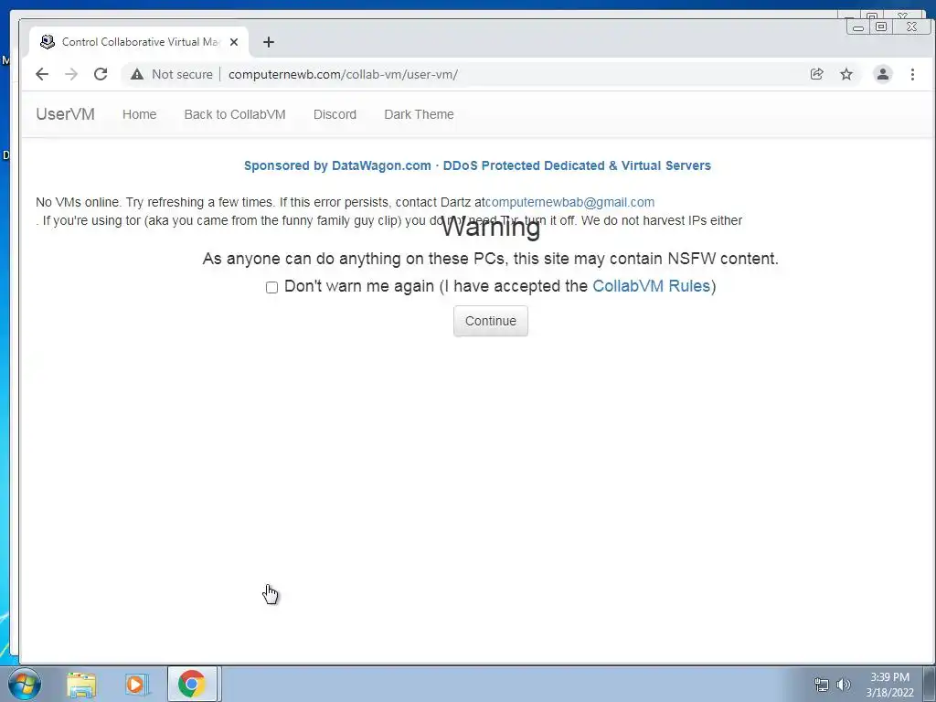Viewport: 936px width, 702px height.
Task: Click the network tray icon
Action: tap(822, 685)
